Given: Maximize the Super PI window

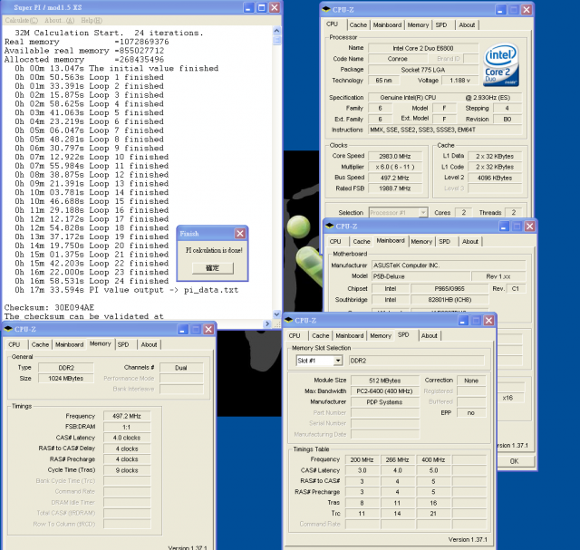Looking at the screenshot, I should pos(262,8).
